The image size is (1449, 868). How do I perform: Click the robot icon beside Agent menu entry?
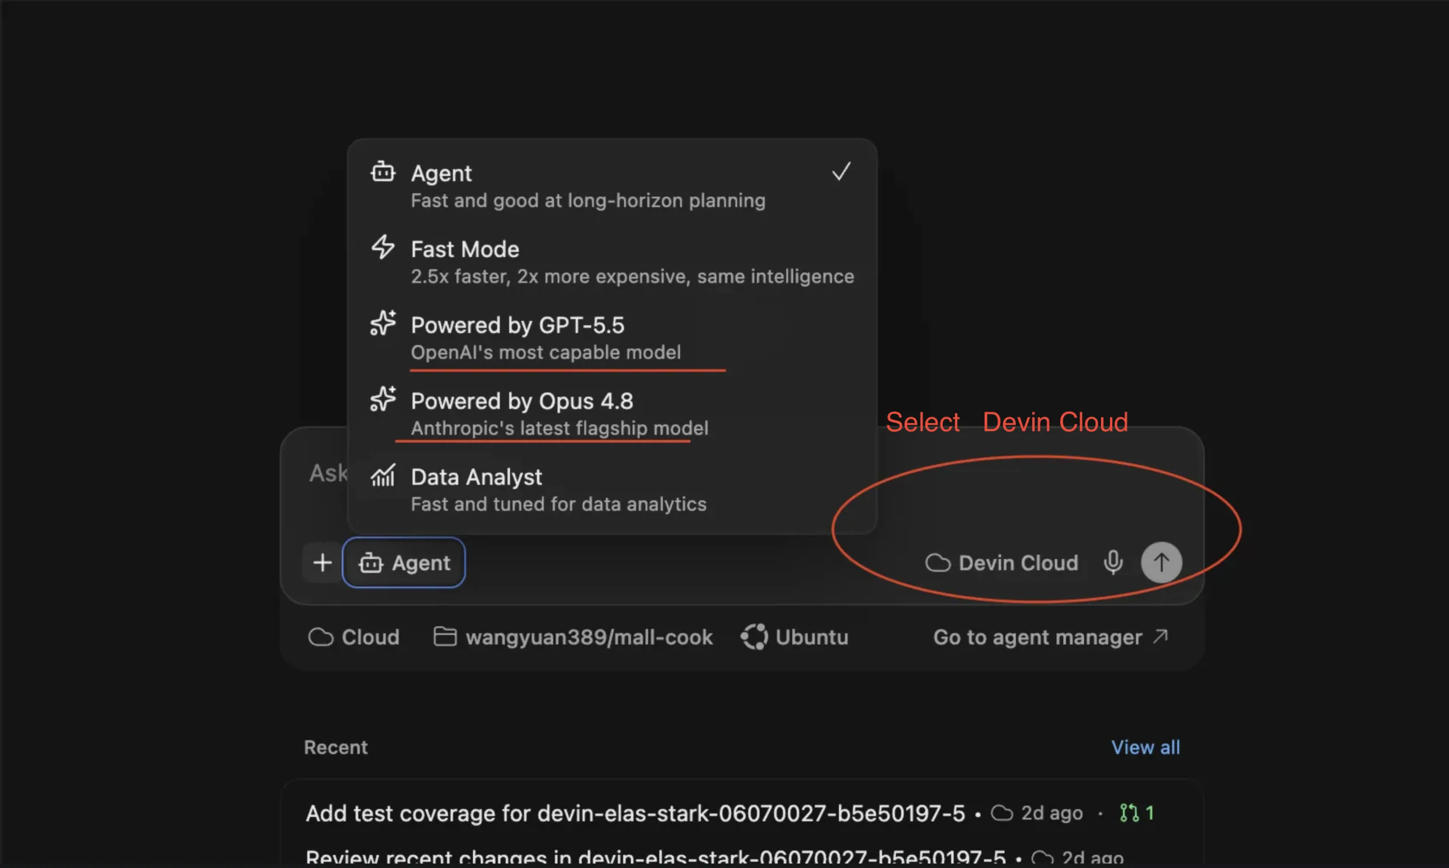(x=383, y=172)
